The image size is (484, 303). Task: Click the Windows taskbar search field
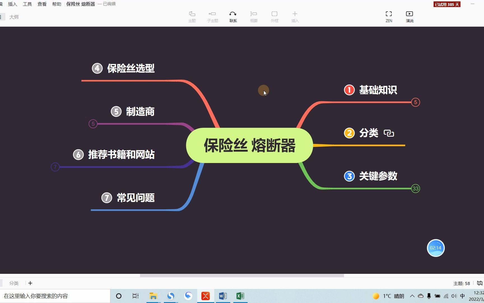point(55,296)
